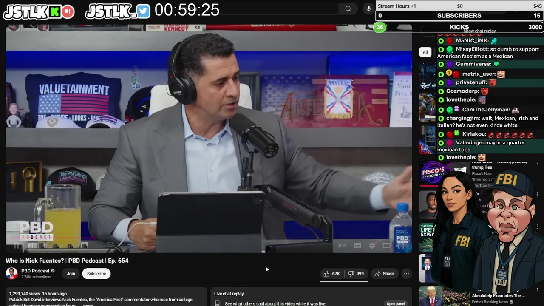Activate voice search microphone icon
This screenshot has width=544, height=306.
point(368,9)
